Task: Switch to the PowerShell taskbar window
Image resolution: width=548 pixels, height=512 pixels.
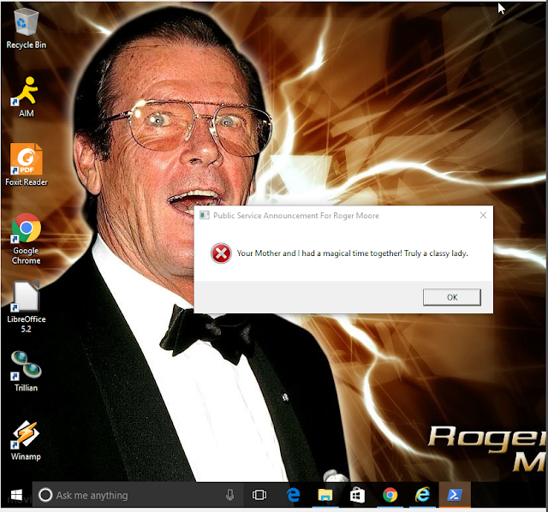Action: (x=455, y=495)
